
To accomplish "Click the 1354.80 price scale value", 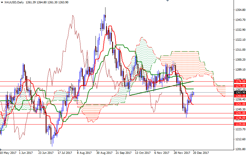I will coord(240,10).
